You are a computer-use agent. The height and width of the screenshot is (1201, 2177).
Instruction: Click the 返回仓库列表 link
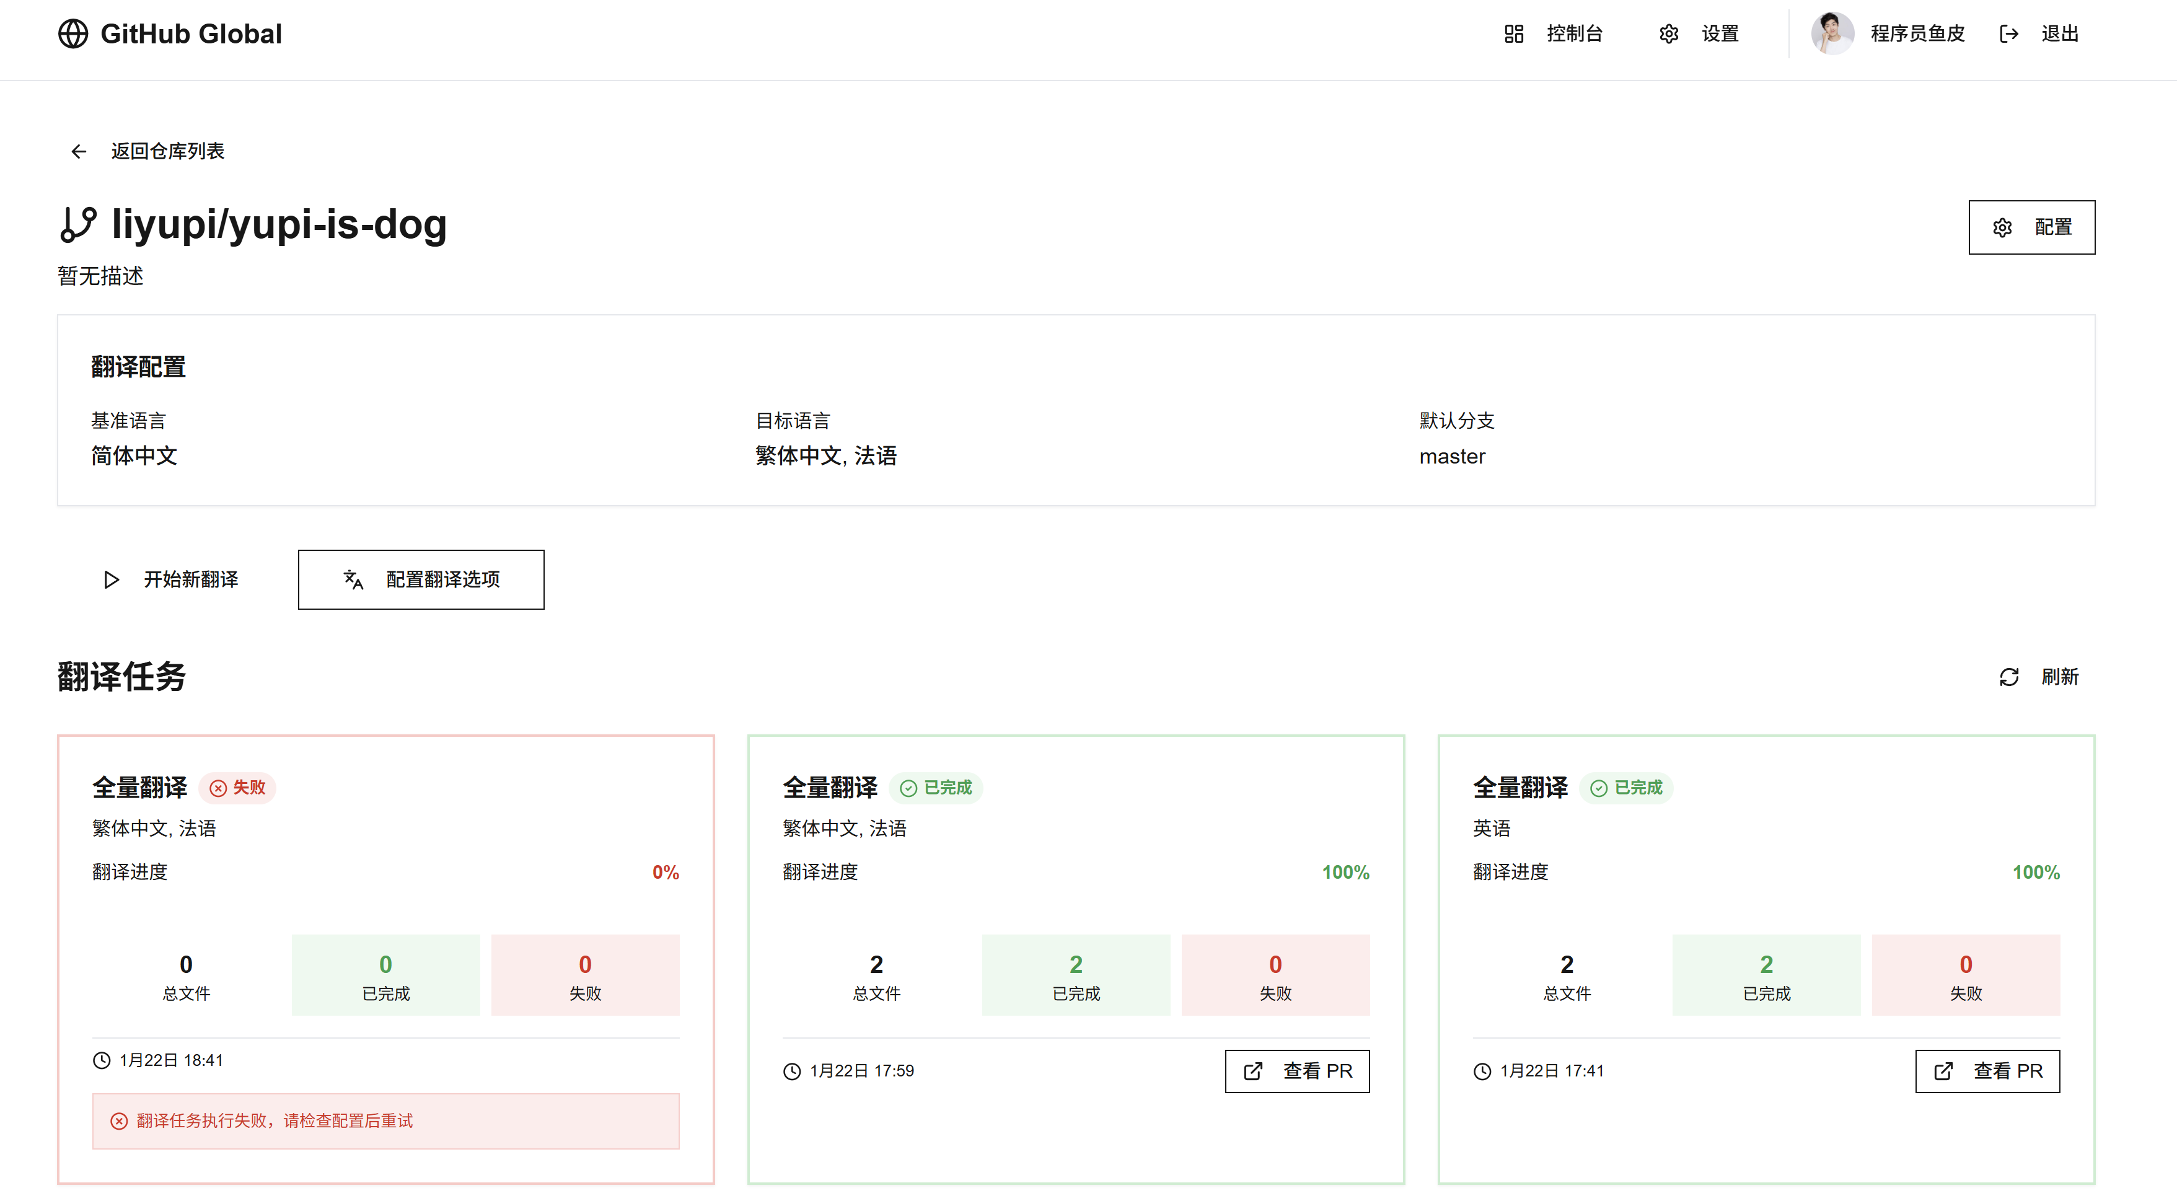167,151
